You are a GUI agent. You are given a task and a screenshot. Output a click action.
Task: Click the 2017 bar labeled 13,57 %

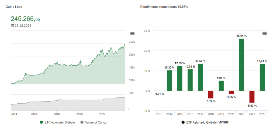point(200,77)
